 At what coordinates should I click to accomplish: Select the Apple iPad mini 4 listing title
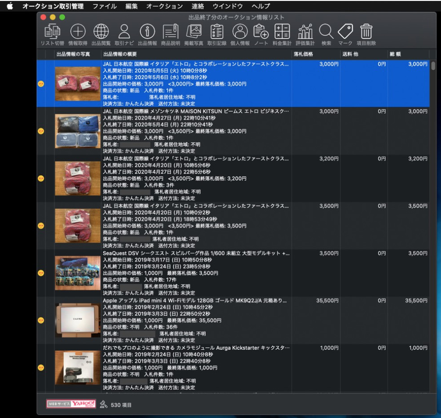(x=194, y=300)
